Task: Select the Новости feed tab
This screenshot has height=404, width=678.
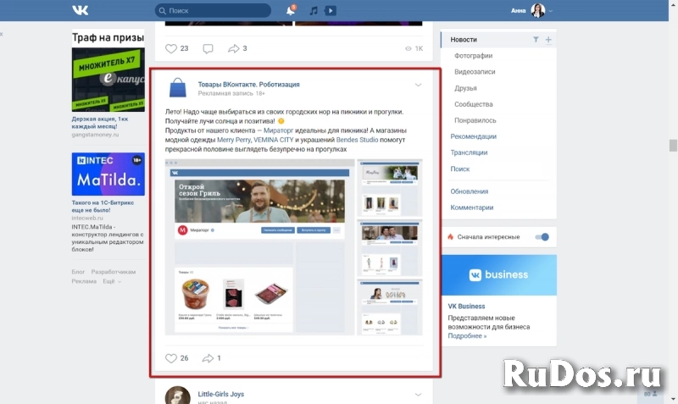Action: click(464, 39)
